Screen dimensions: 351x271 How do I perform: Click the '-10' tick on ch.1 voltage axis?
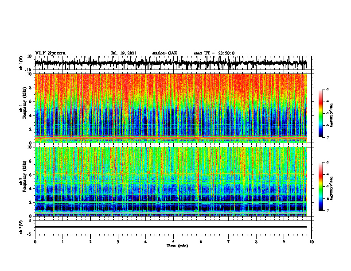[x=29, y=70]
